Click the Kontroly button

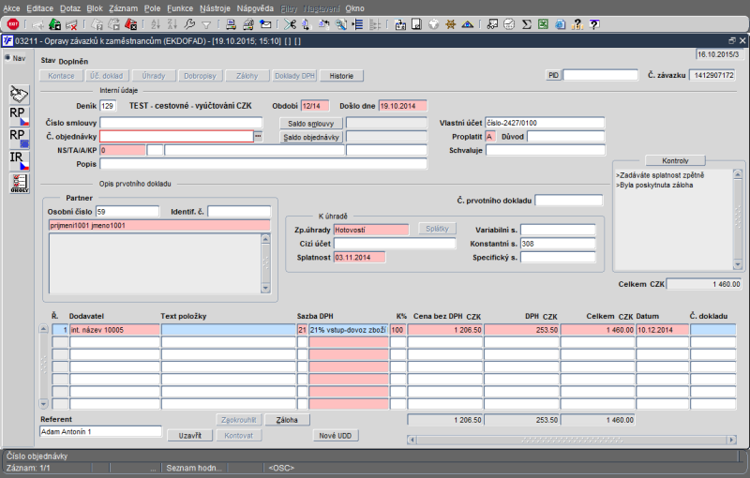[x=675, y=160]
